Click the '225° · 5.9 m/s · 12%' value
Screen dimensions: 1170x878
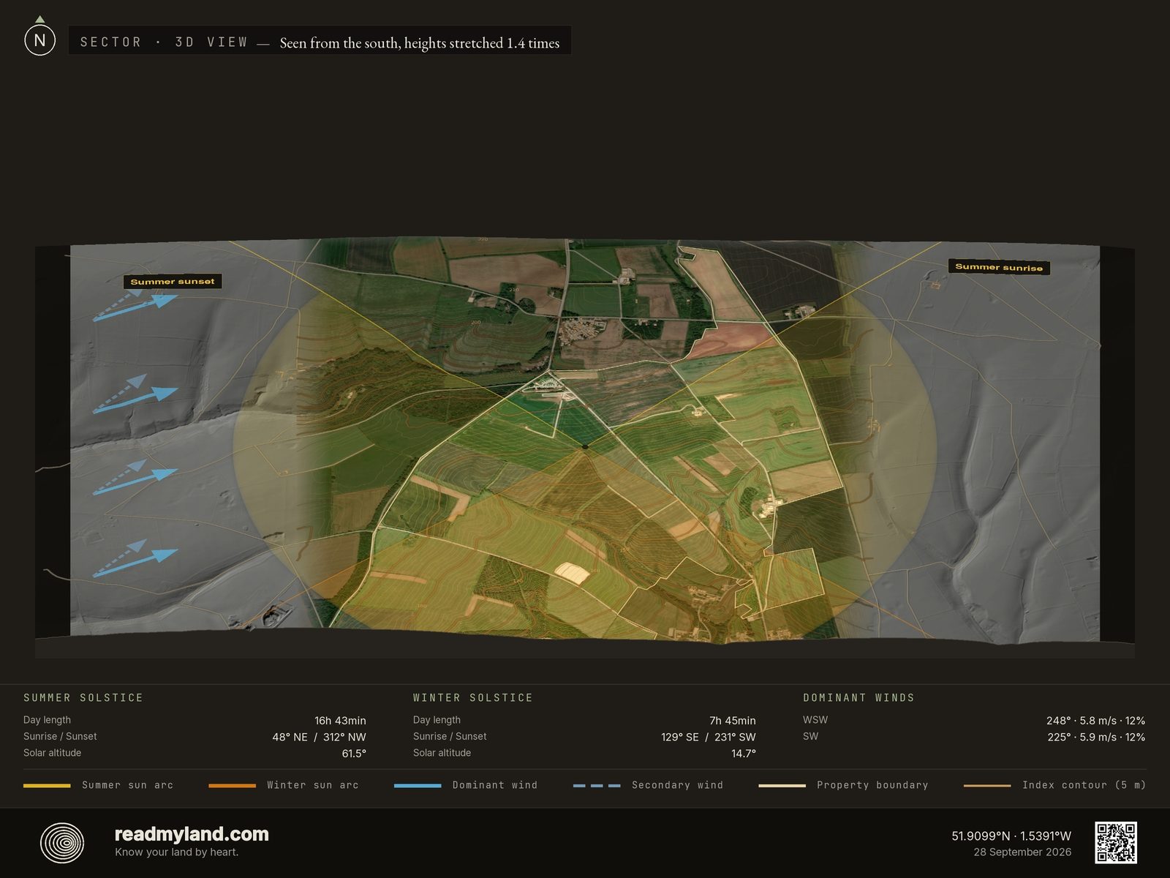click(x=1096, y=737)
